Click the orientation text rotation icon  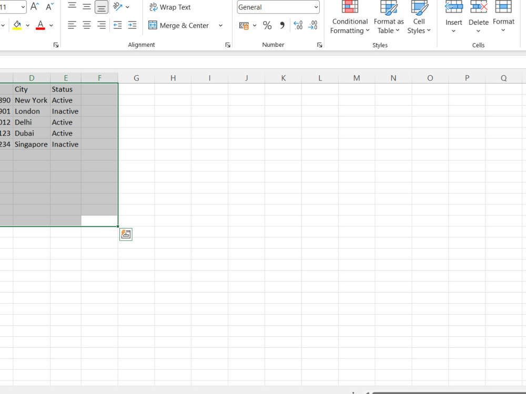117,6
